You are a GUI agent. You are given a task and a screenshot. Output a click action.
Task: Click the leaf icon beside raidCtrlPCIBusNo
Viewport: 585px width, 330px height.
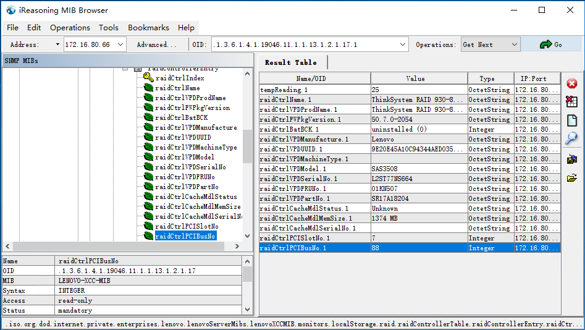[148, 236]
